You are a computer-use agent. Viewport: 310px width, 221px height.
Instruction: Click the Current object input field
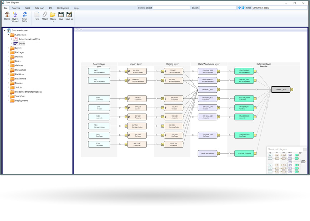(171, 8)
